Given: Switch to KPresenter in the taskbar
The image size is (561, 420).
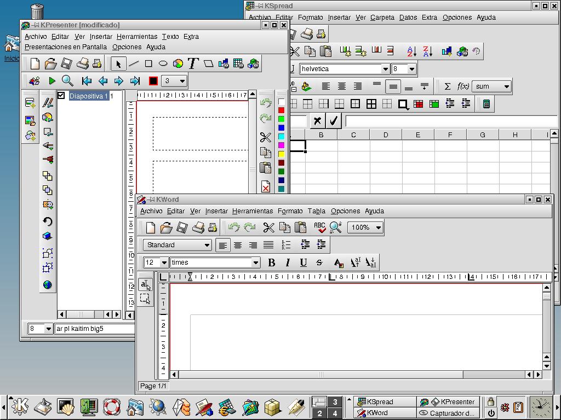Looking at the screenshot, I should coord(448,402).
